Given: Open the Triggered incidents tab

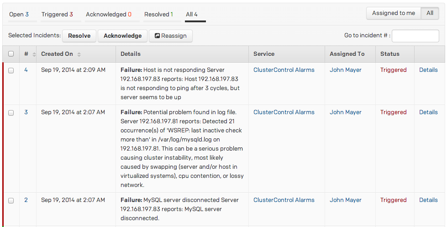Looking at the screenshot, I should [x=57, y=15].
